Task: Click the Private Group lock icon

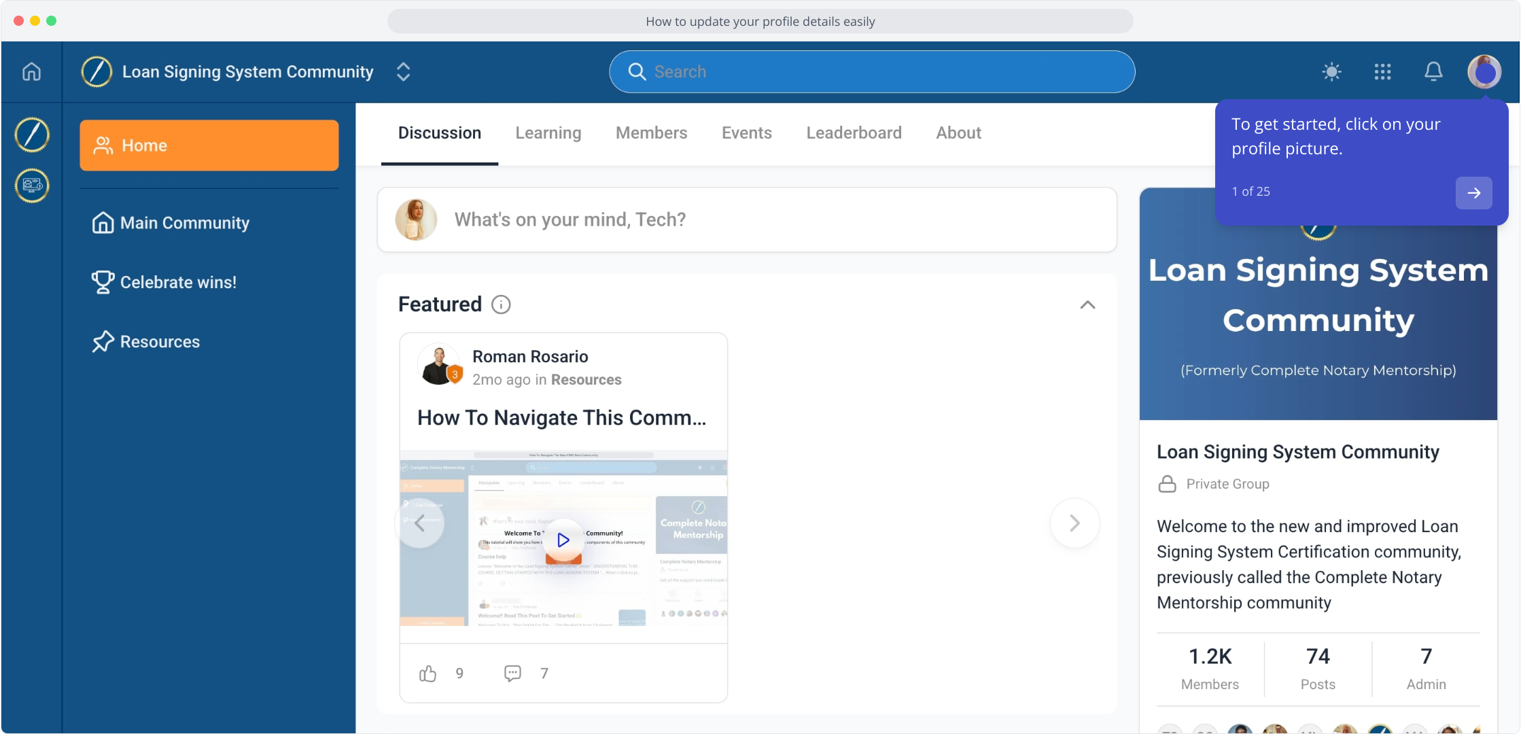Action: point(1167,484)
